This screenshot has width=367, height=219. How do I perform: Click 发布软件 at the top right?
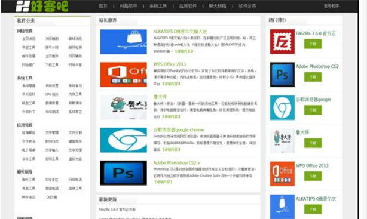click(331, 6)
